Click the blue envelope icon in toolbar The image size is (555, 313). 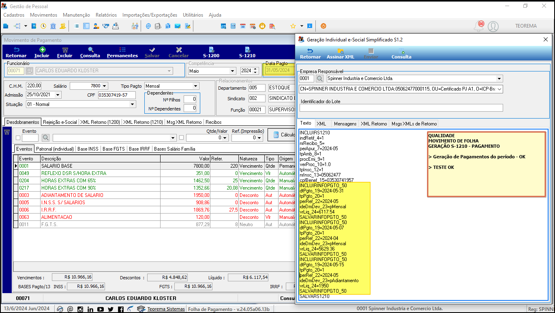point(178,26)
